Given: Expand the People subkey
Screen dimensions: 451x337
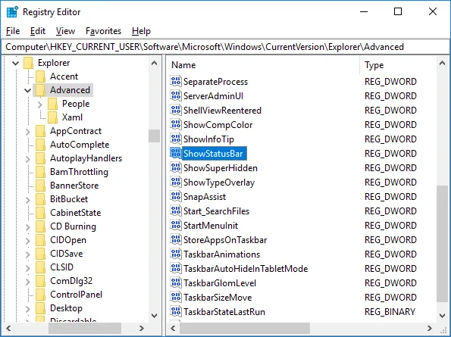Looking at the screenshot, I should 39,105.
